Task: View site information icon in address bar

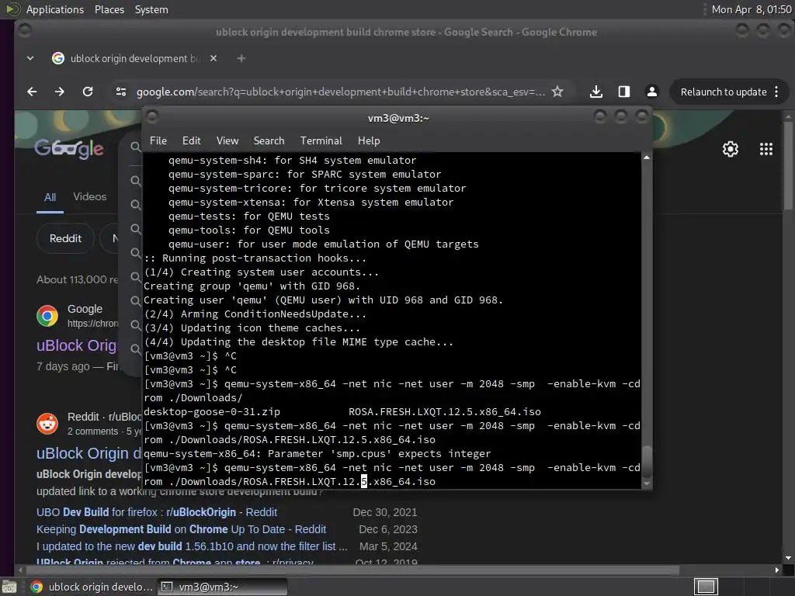Action: [120, 92]
